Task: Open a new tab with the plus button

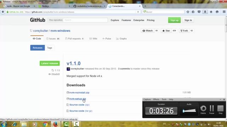Action: pyautogui.click(x=145, y=6)
